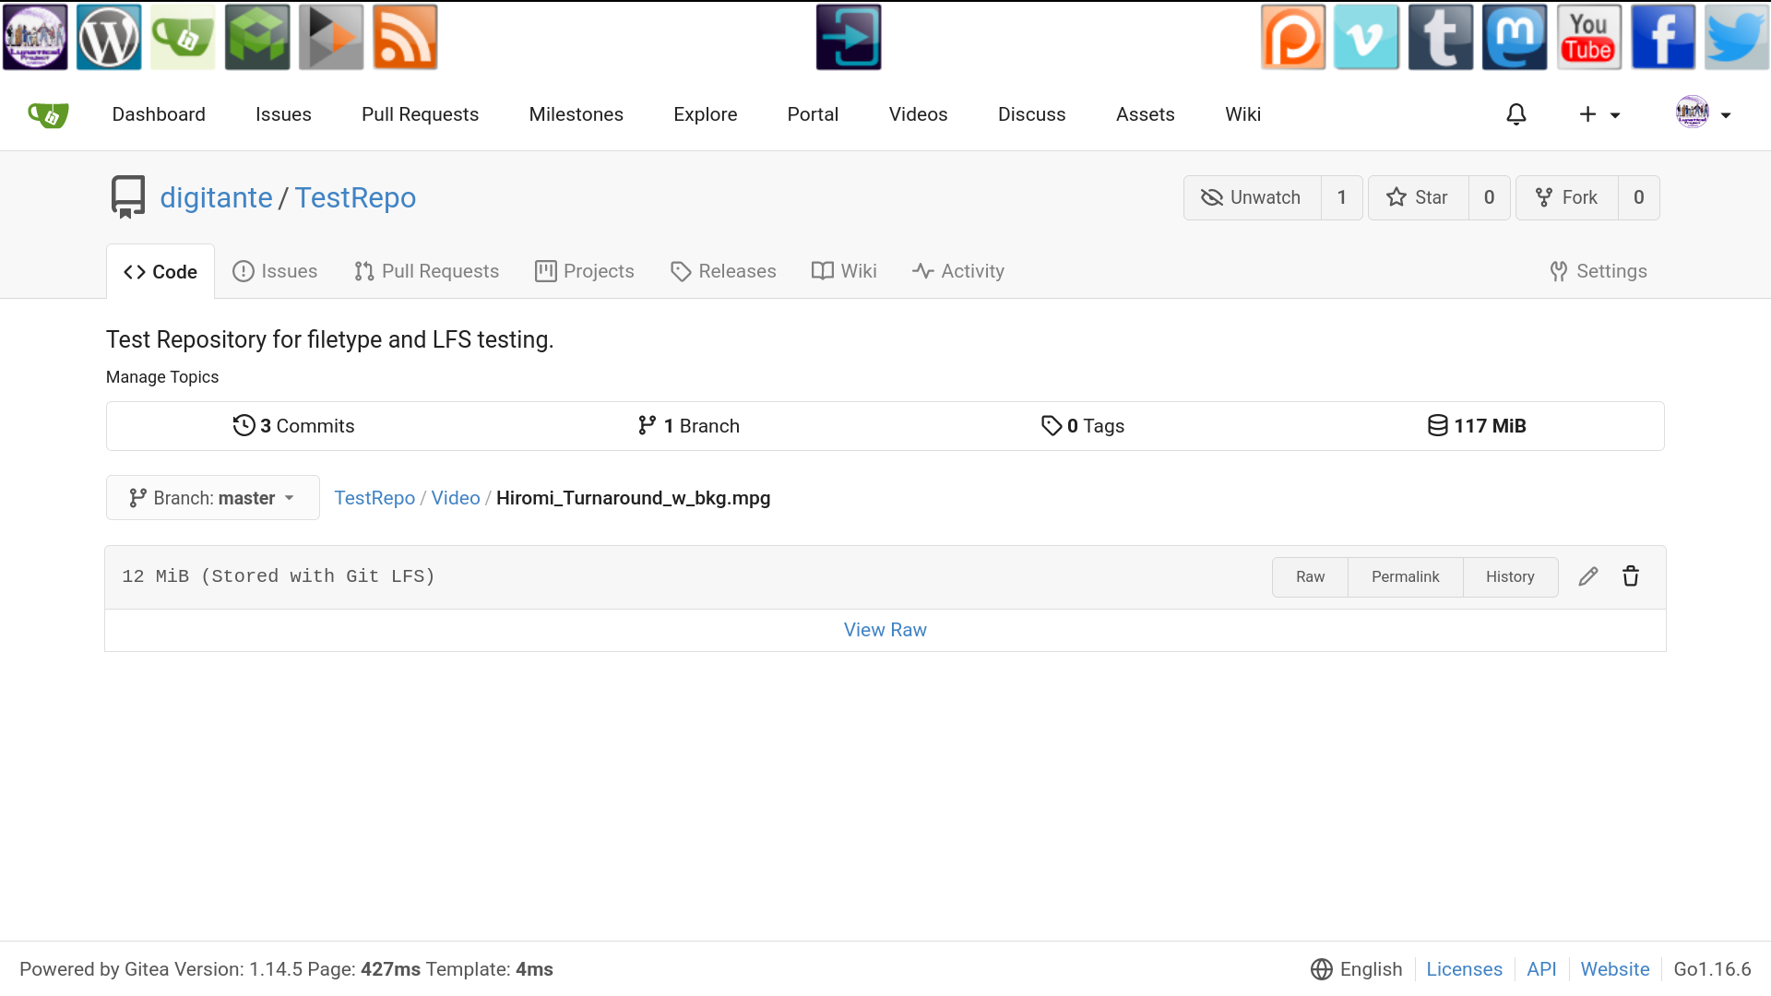Click the trash delete file icon
The width and height of the screenshot is (1771, 996).
[1631, 576]
